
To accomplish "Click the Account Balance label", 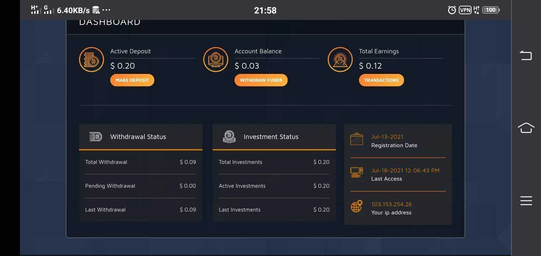I will click(258, 51).
